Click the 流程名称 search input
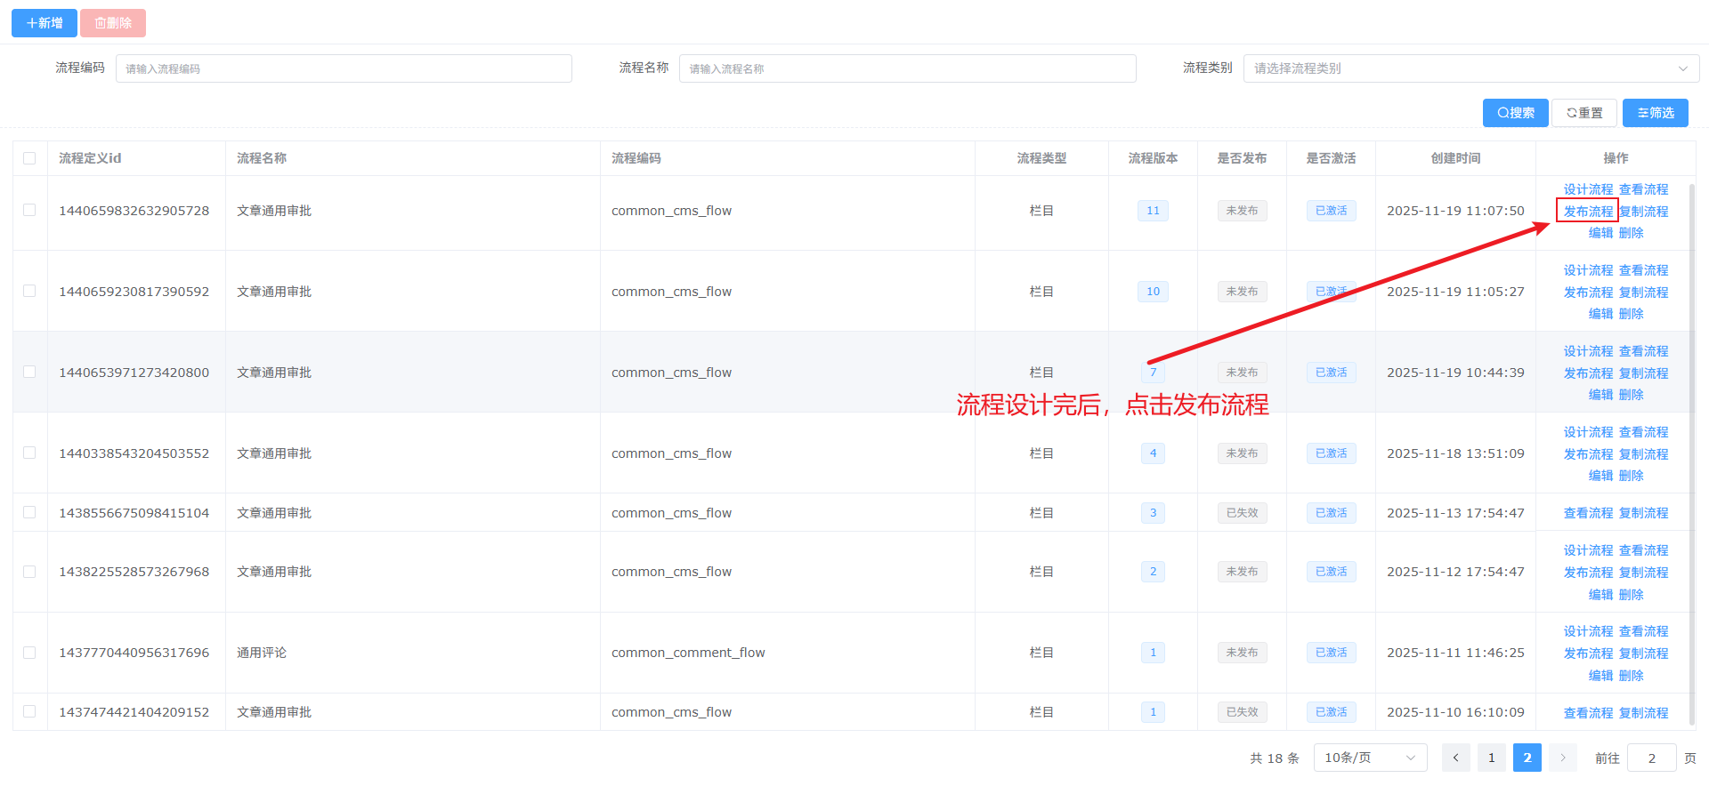This screenshot has width=1709, height=810. click(x=907, y=68)
